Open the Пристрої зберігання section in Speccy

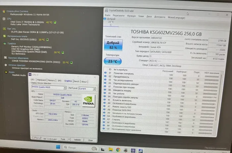(18, 58)
